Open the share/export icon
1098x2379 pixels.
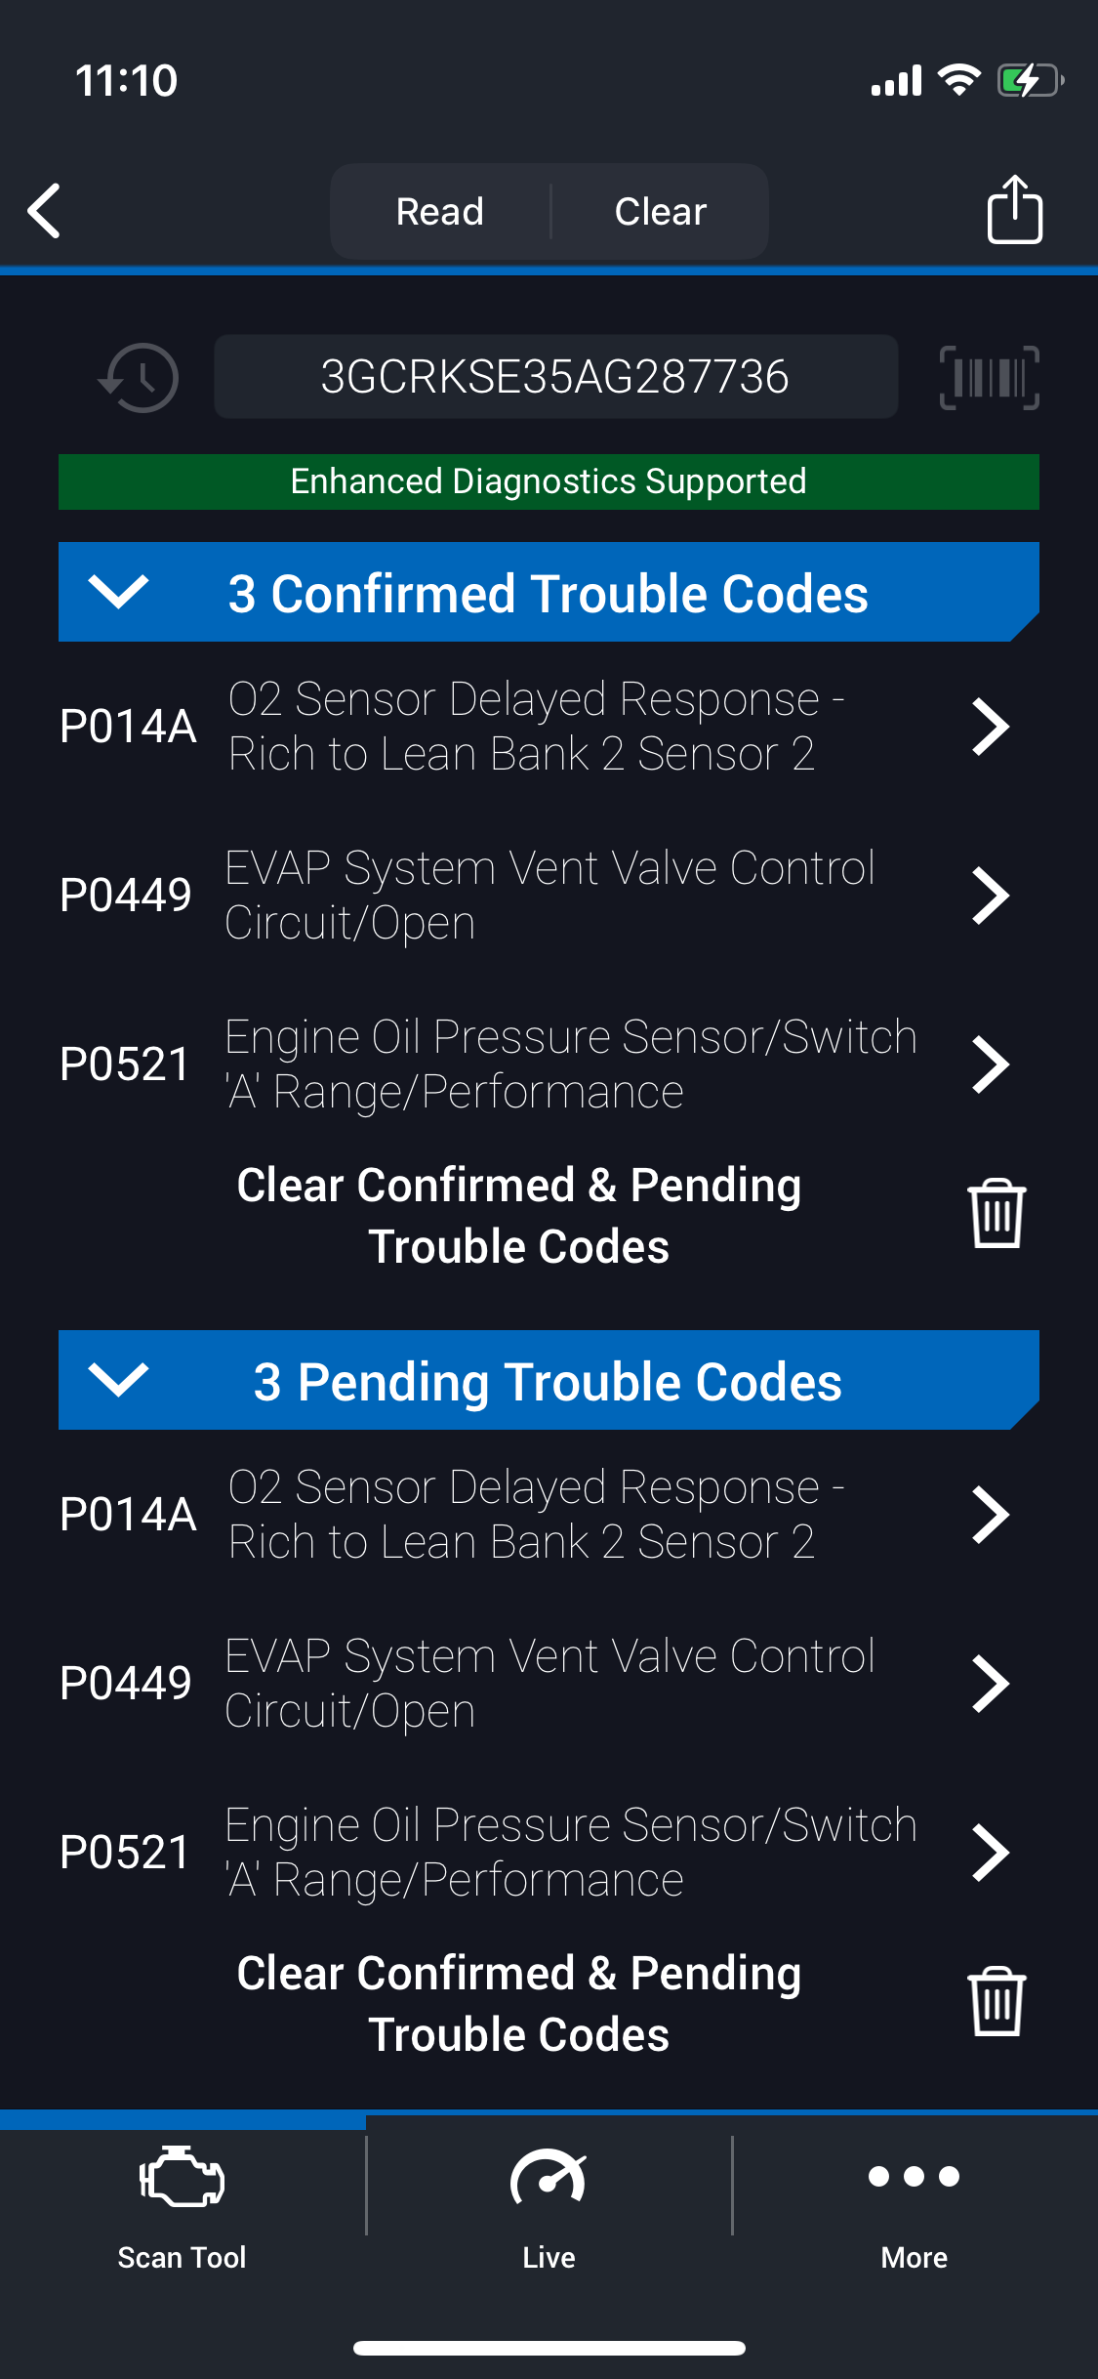(x=1014, y=209)
